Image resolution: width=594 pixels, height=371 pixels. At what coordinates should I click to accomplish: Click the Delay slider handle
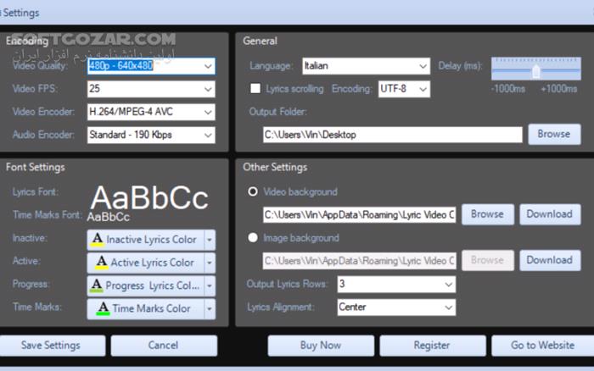(535, 71)
